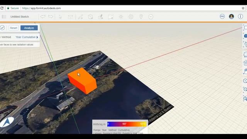The width and height of the screenshot is (247, 139).
Task: Expand the Year Cumulative method arrow
Action: tap(37, 37)
